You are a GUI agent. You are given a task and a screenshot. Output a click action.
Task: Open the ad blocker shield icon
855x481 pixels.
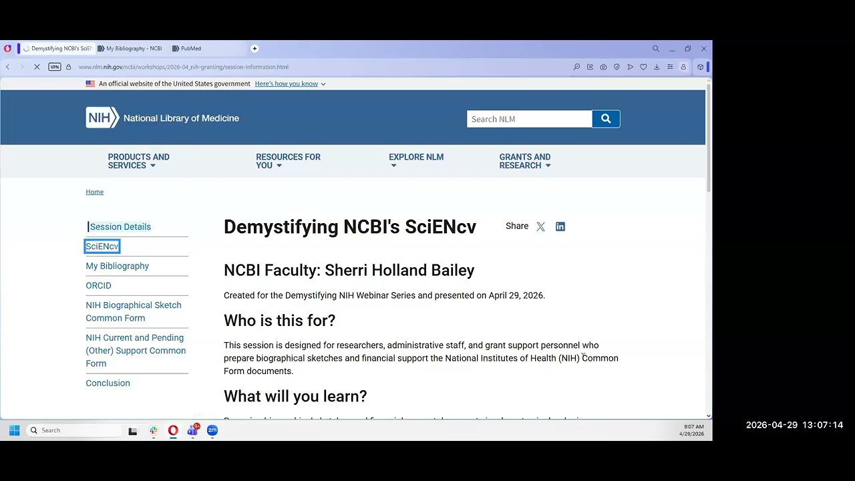coord(617,67)
